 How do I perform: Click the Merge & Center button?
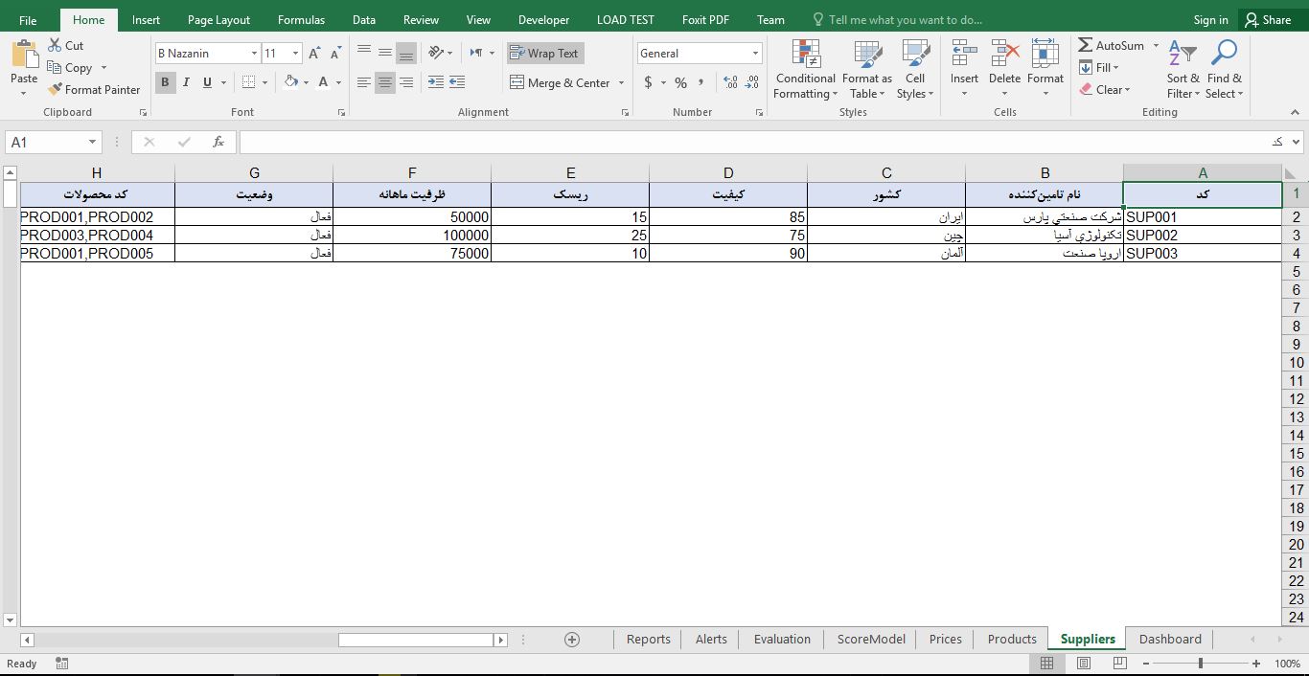[560, 82]
